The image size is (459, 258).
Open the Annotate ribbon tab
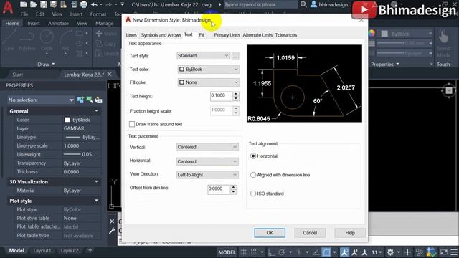tap(58, 24)
